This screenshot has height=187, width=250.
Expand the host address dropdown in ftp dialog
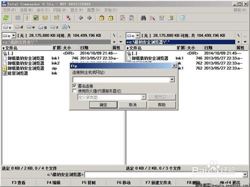(x=172, y=80)
